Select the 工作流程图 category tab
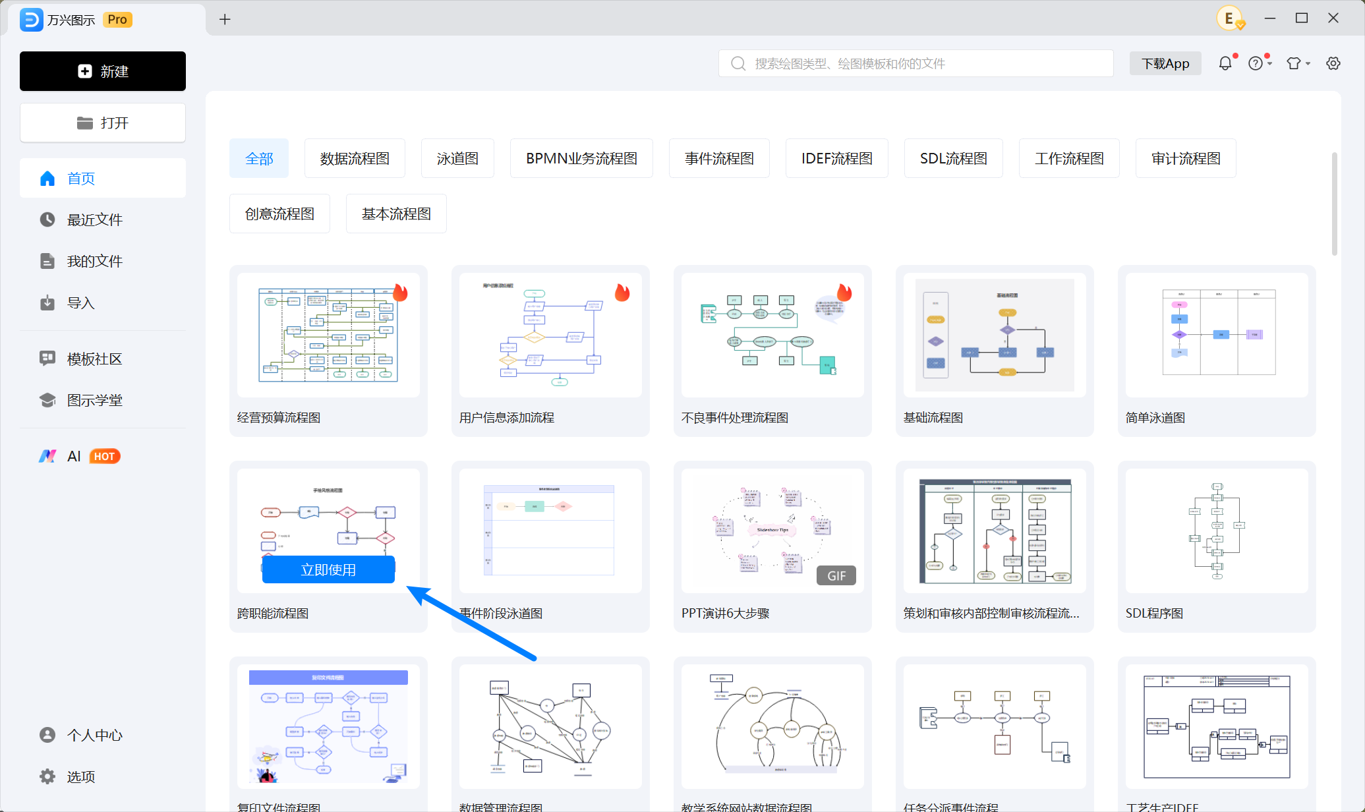 point(1069,158)
